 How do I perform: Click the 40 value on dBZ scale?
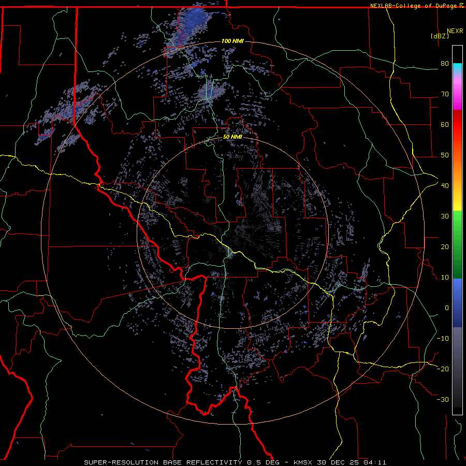[445, 185]
